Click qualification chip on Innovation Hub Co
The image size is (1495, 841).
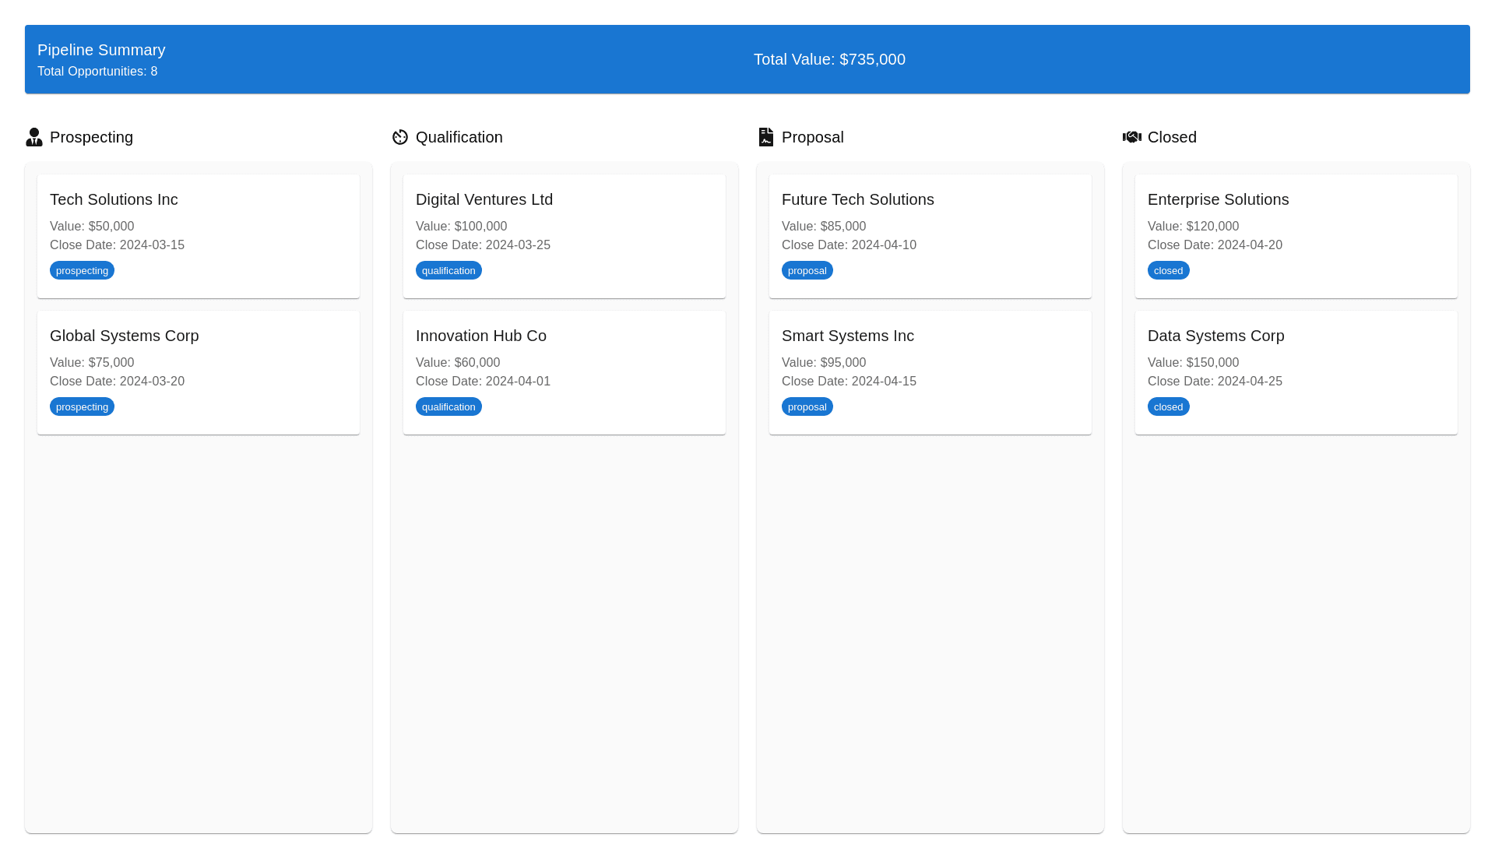pos(448,406)
